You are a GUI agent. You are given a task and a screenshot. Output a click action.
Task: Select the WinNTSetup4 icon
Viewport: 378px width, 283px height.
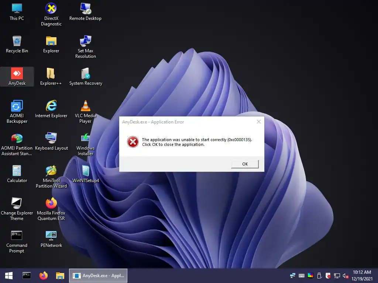point(86,174)
